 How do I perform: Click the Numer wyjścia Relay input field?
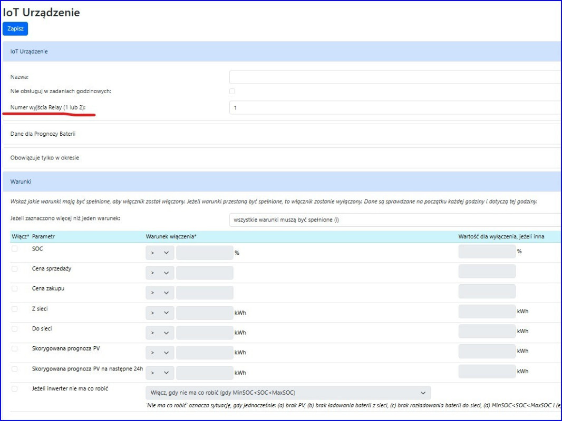tap(394, 107)
